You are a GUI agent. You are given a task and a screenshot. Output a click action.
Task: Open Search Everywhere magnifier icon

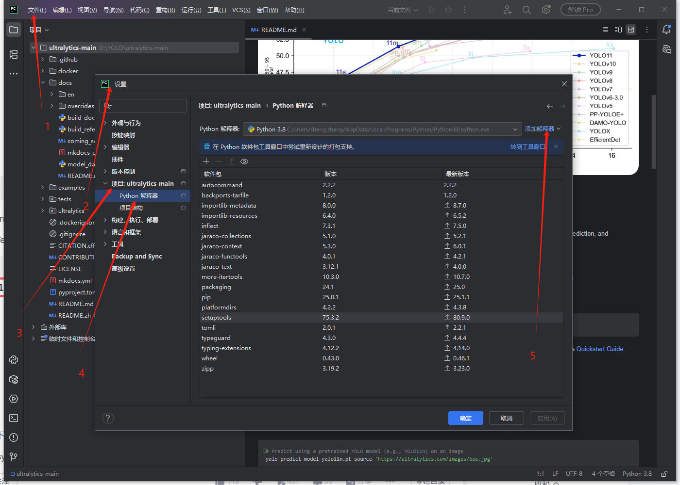coord(527,10)
